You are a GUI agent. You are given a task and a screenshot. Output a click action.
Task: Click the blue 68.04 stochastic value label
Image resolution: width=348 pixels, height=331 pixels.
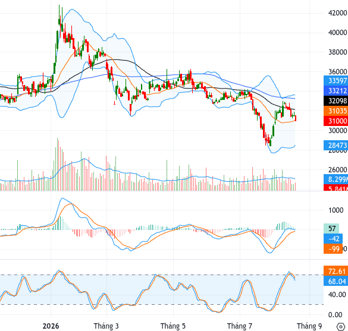pyautogui.click(x=336, y=281)
